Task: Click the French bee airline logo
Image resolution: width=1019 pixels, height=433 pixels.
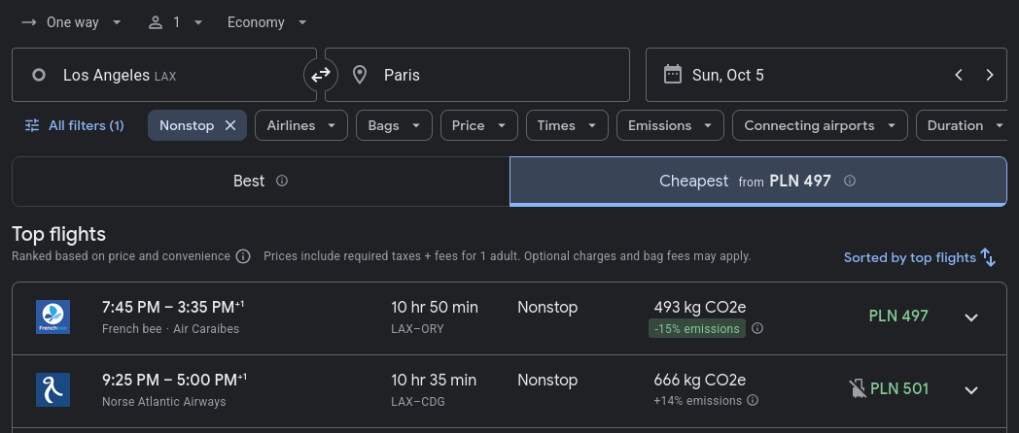Action: [x=53, y=316]
